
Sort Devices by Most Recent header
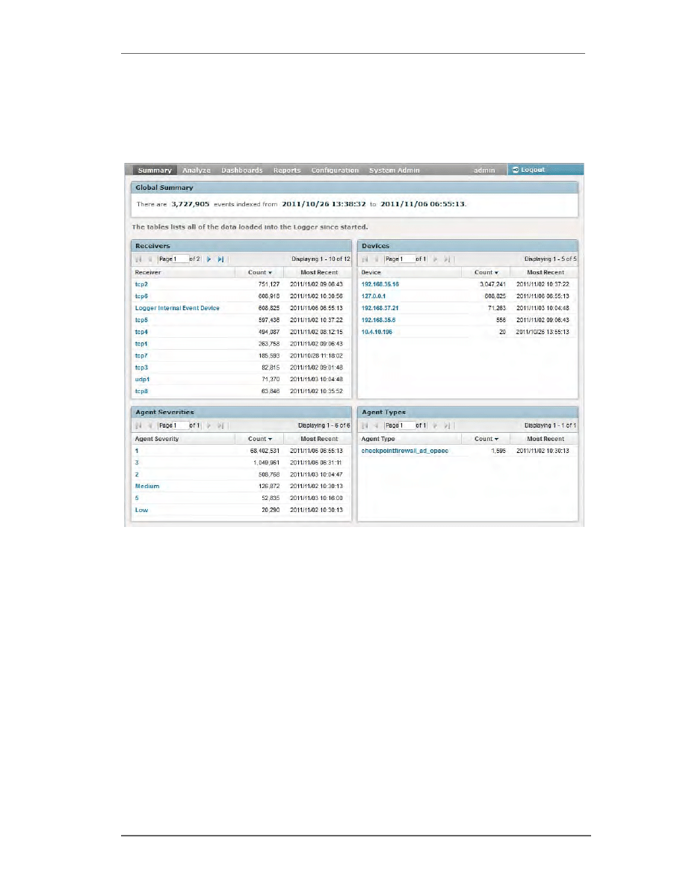pos(545,273)
